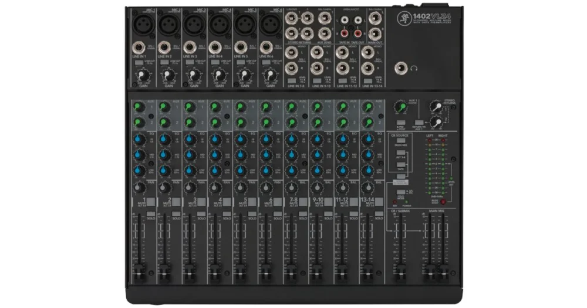Click the channel 3 green AUX 1 knob
This screenshot has height=308, width=587.
(x=191, y=106)
